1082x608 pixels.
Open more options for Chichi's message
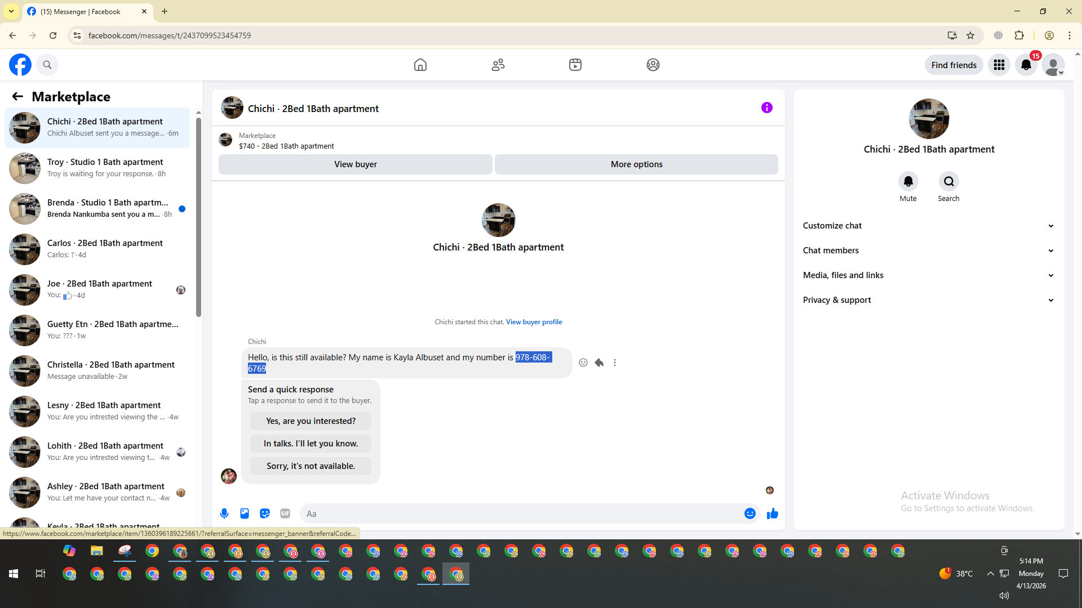pos(615,363)
